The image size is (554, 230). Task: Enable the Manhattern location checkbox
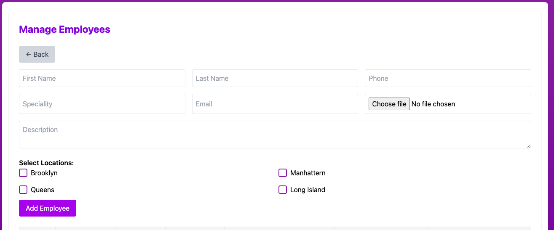(283, 173)
